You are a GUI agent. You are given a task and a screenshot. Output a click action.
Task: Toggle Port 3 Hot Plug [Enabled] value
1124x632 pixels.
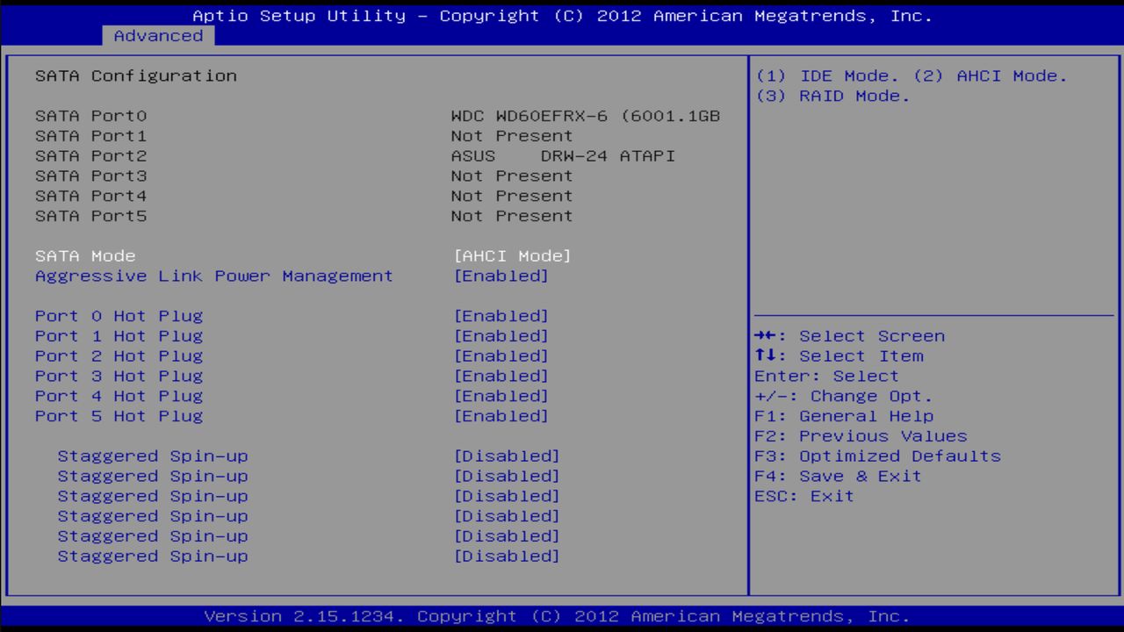pyautogui.click(x=501, y=377)
